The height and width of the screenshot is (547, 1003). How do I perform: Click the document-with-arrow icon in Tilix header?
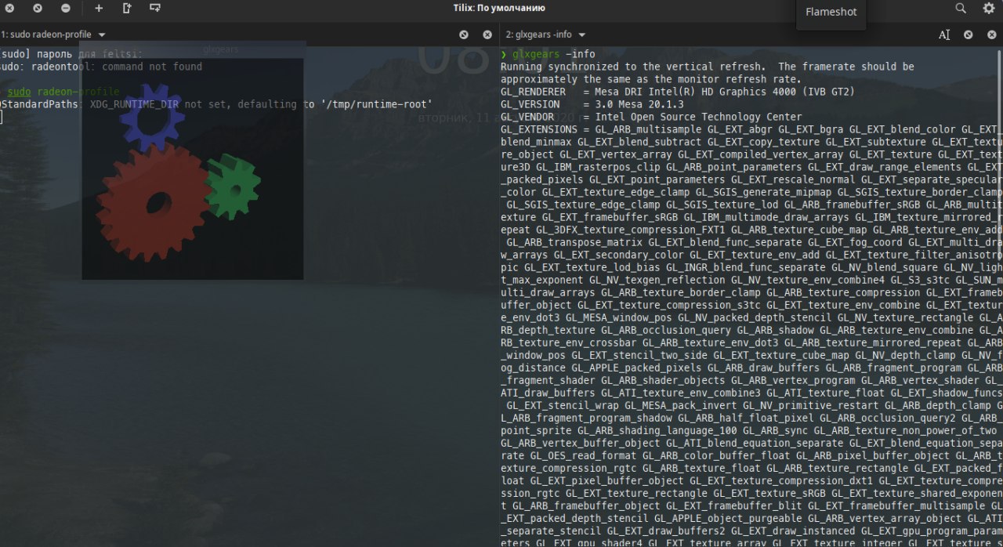pos(127,9)
